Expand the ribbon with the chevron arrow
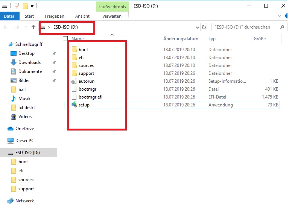The height and width of the screenshot is (214, 289). tap(280, 16)
